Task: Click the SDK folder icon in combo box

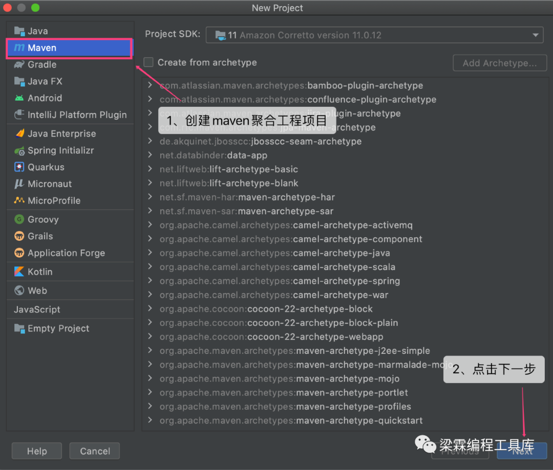Action: [x=221, y=35]
